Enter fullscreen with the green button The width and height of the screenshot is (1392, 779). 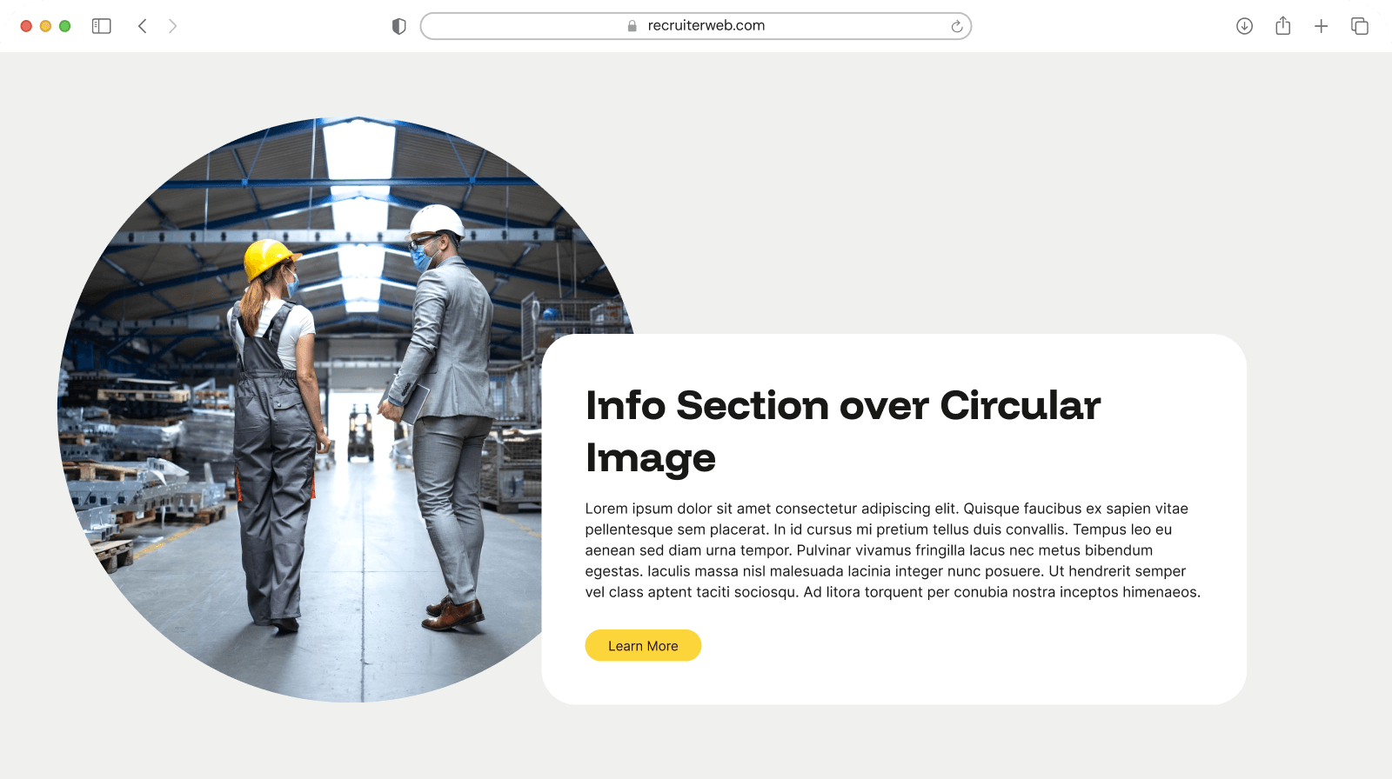tap(64, 26)
